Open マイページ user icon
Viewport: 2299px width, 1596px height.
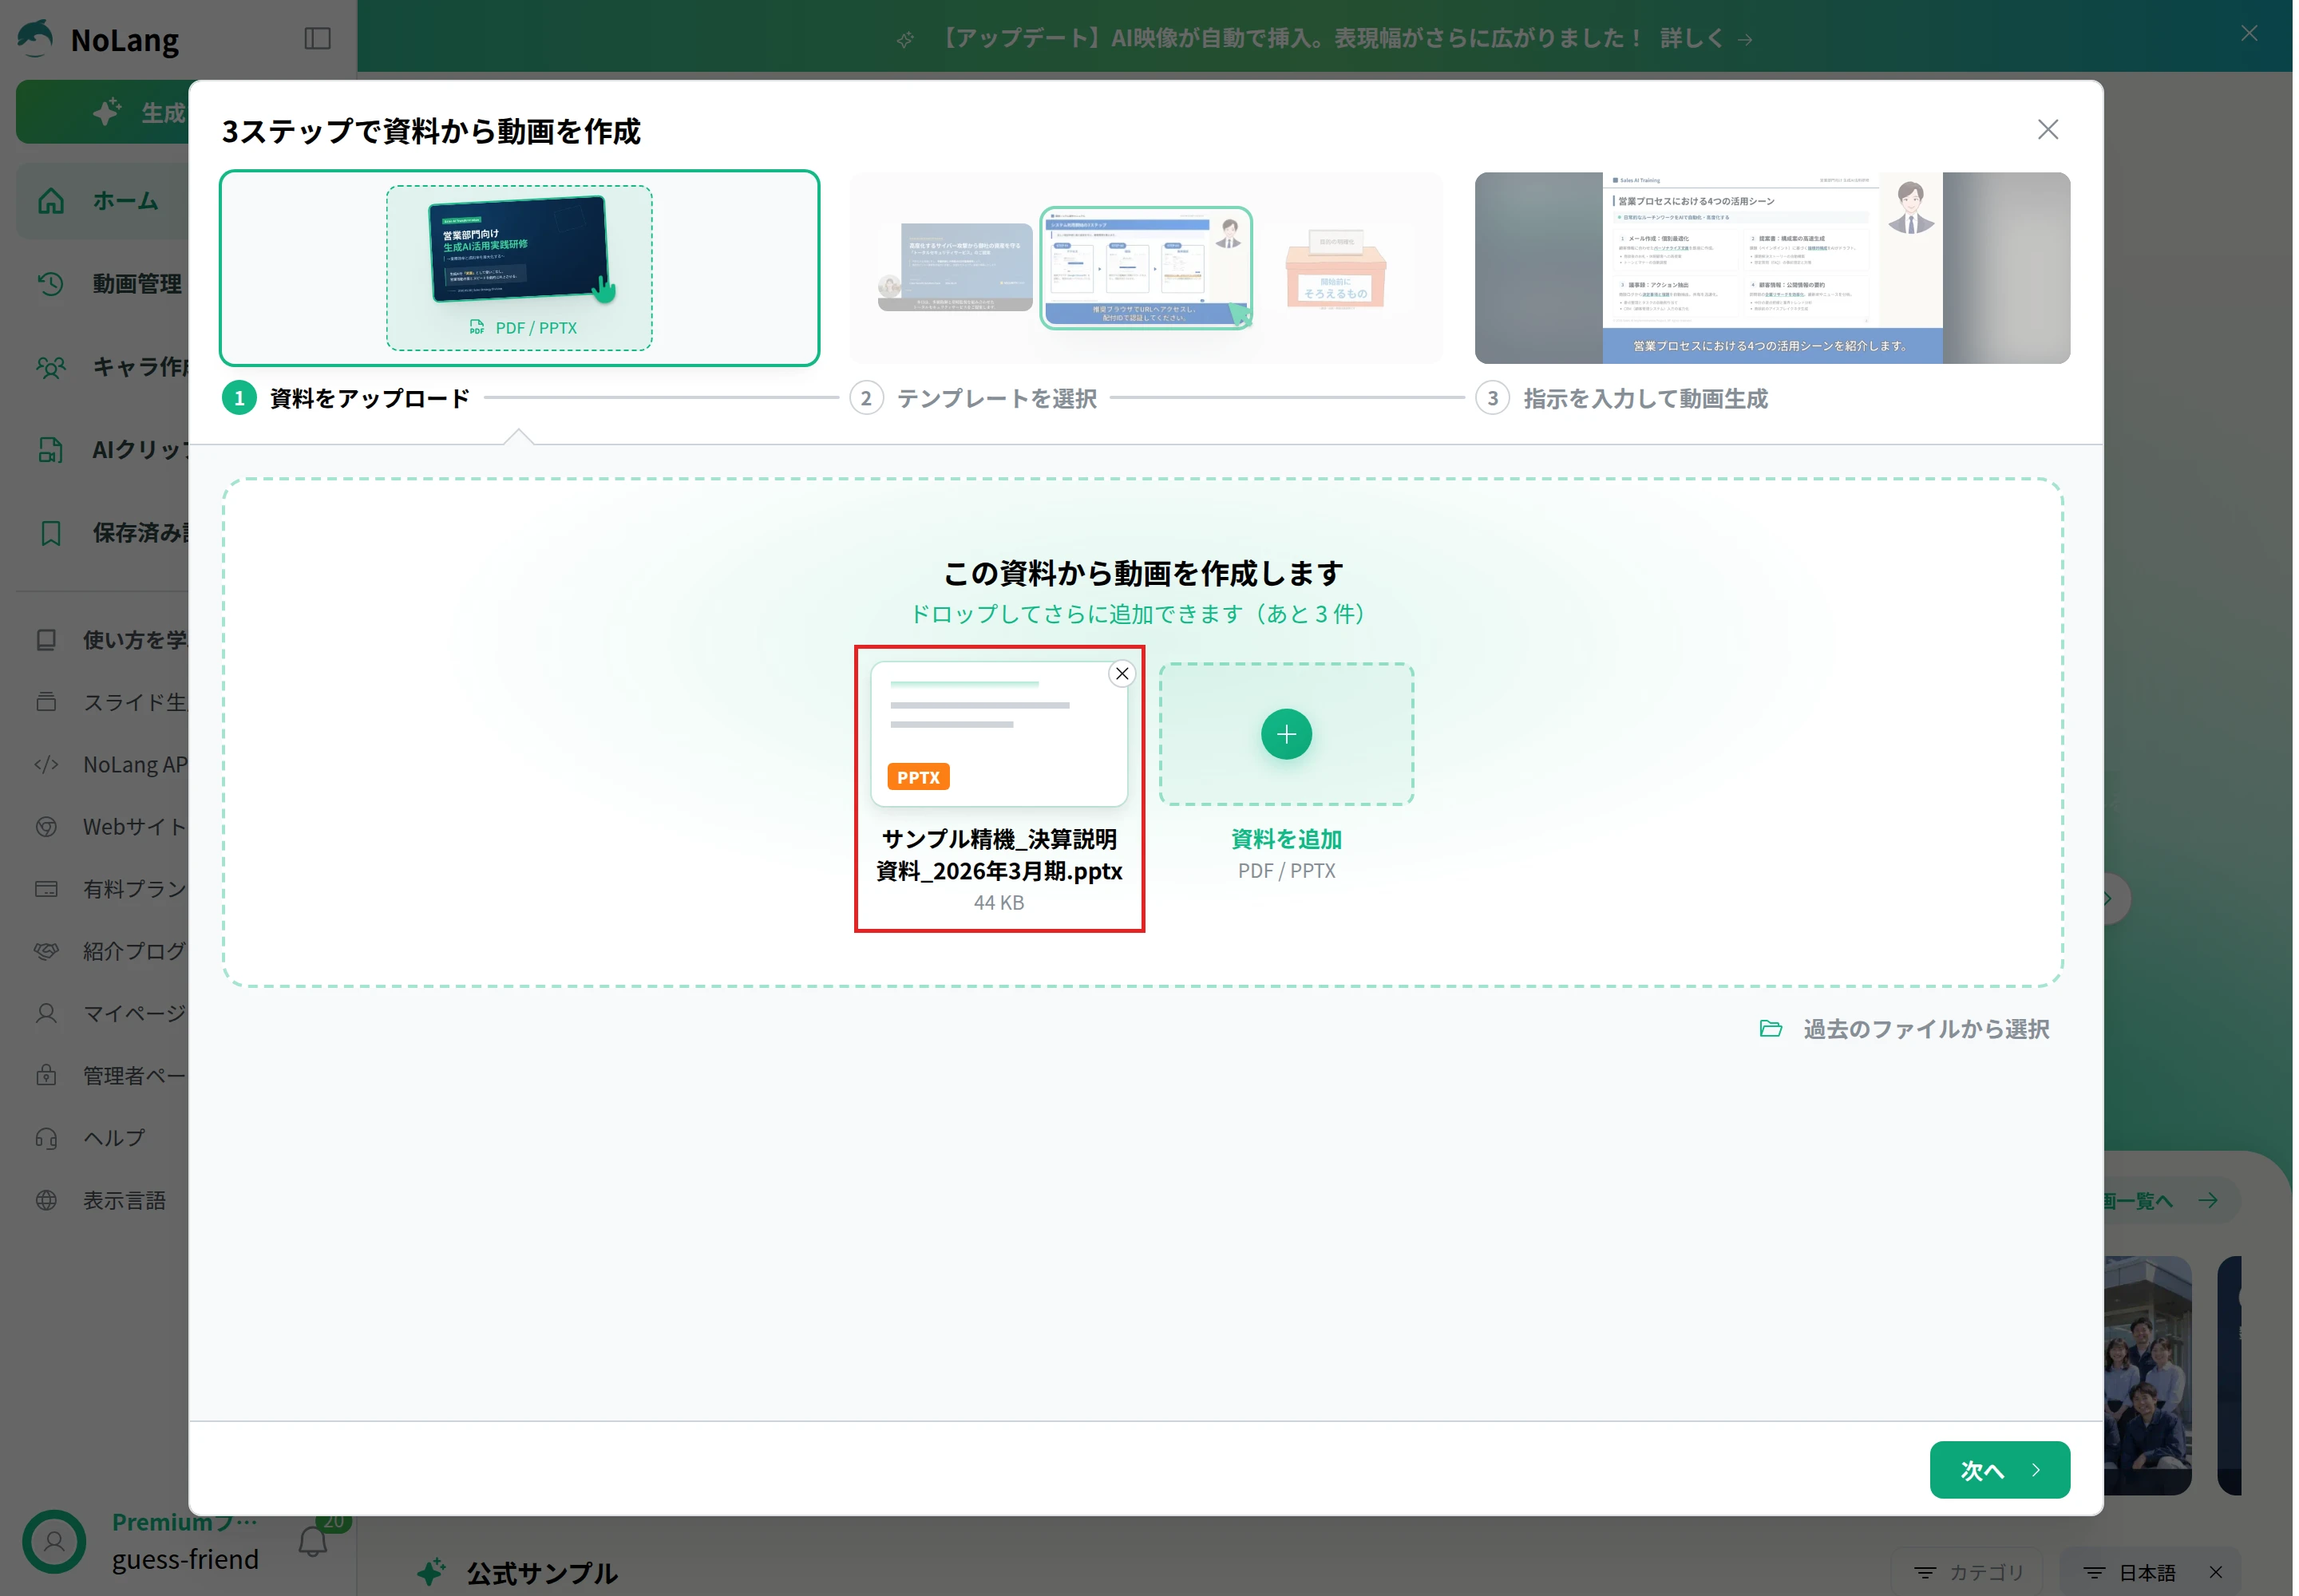pos(46,1014)
